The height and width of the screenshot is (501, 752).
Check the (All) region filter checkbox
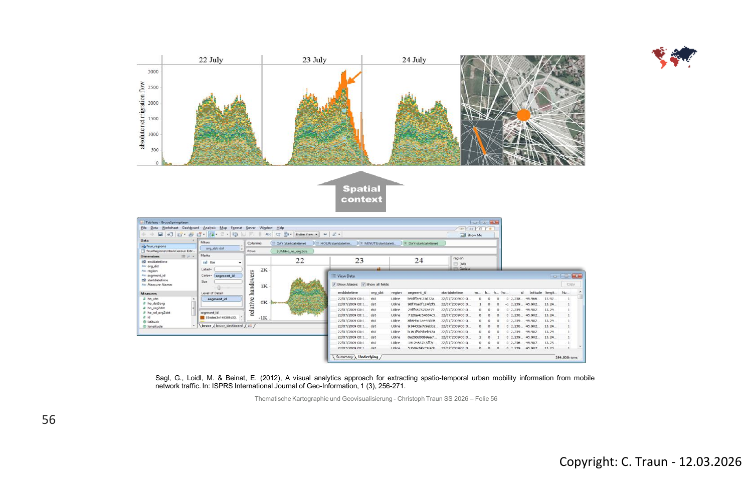pyautogui.click(x=456, y=264)
